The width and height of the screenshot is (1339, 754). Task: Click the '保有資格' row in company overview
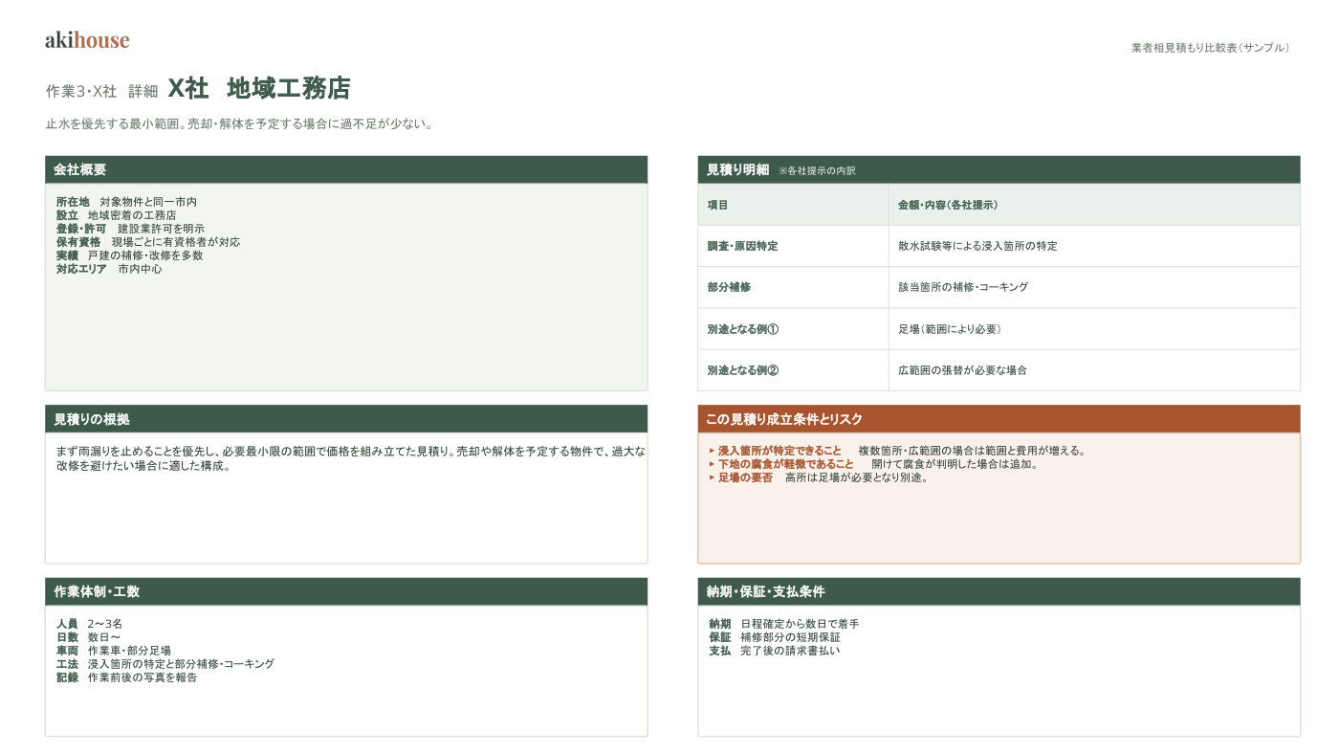[x=148, y=242]
